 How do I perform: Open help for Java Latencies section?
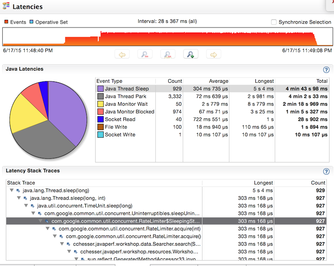coord(326,70)
